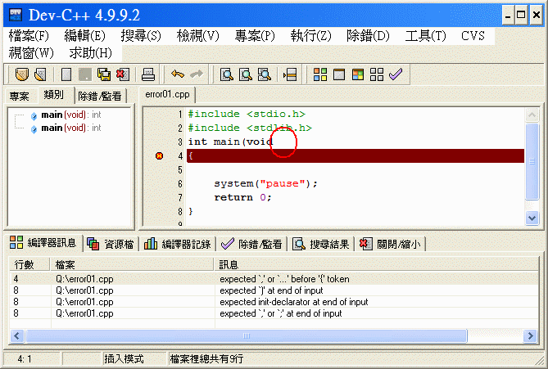Select error "expected init-declarator at end of input"
The image size is (548, 369).
(x=274, y=302)
